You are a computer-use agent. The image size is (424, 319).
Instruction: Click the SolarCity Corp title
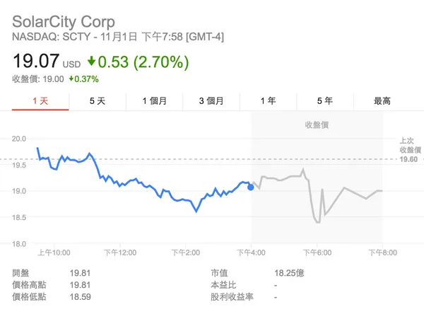64,22
